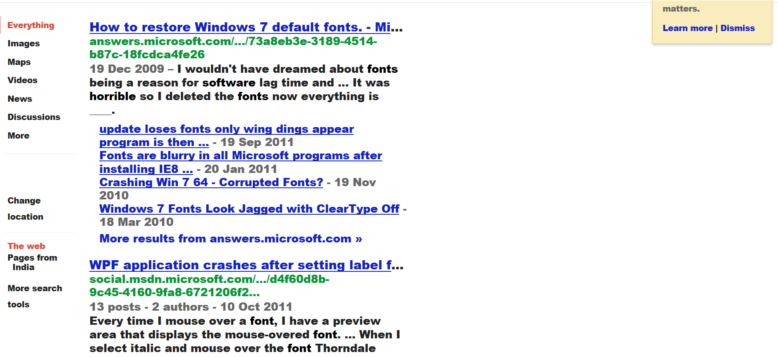Click the '20 Jan 2011' date text
778x357 pixels.
pos(241,169)
